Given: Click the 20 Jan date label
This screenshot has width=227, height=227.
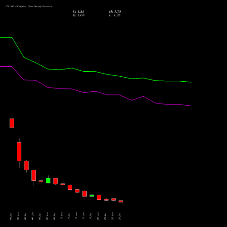Looking at the screenshot, I should coord(98,216).
